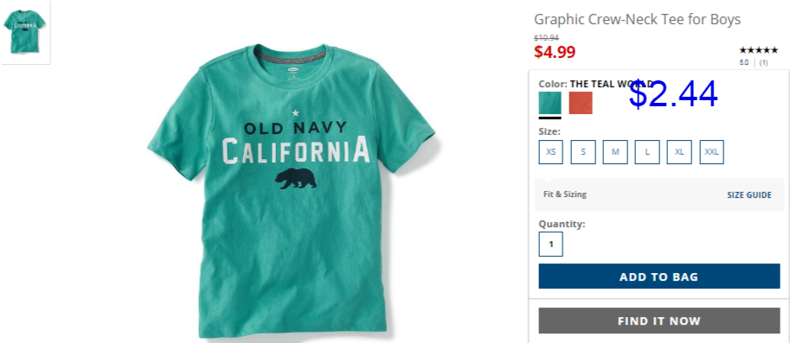This screenshot has width=790, height=343.
Task: Select the teal shirt thumbnail image
Action: click(x=25, y=32)
